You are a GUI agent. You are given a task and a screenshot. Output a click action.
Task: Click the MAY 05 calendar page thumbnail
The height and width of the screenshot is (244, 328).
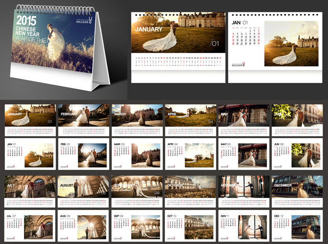(244, 154)
